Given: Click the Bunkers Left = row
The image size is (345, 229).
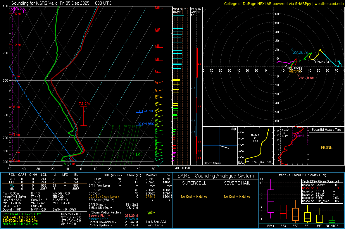Looking at the screenshot, I should [113, 219].
